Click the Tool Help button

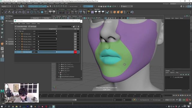click(46, 18)
